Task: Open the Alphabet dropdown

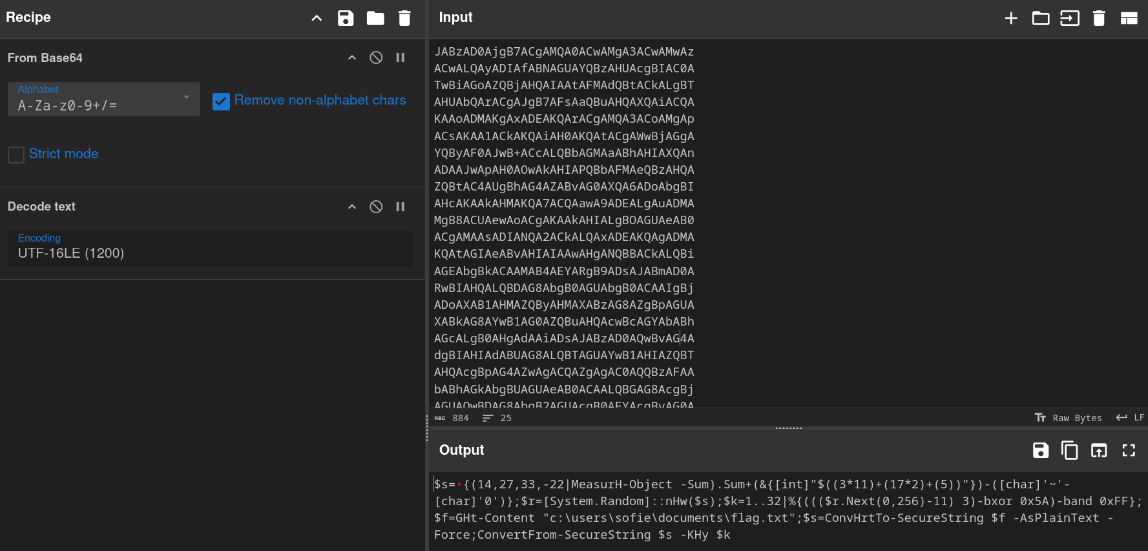Action: click(103, 99)
